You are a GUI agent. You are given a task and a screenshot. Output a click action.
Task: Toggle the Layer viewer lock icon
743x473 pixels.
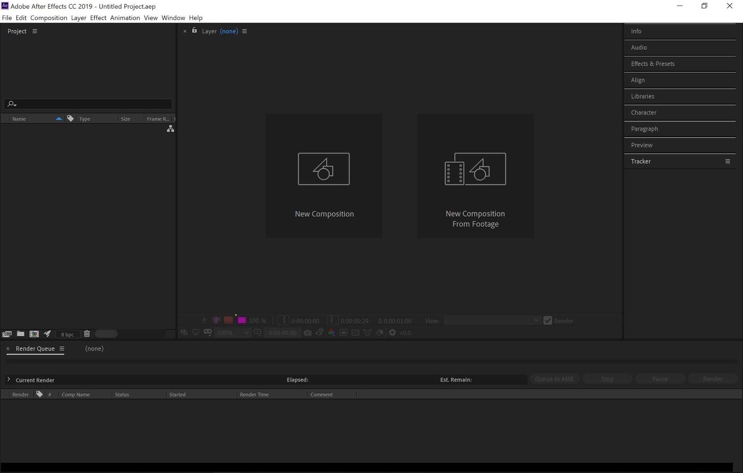point(195,31)
